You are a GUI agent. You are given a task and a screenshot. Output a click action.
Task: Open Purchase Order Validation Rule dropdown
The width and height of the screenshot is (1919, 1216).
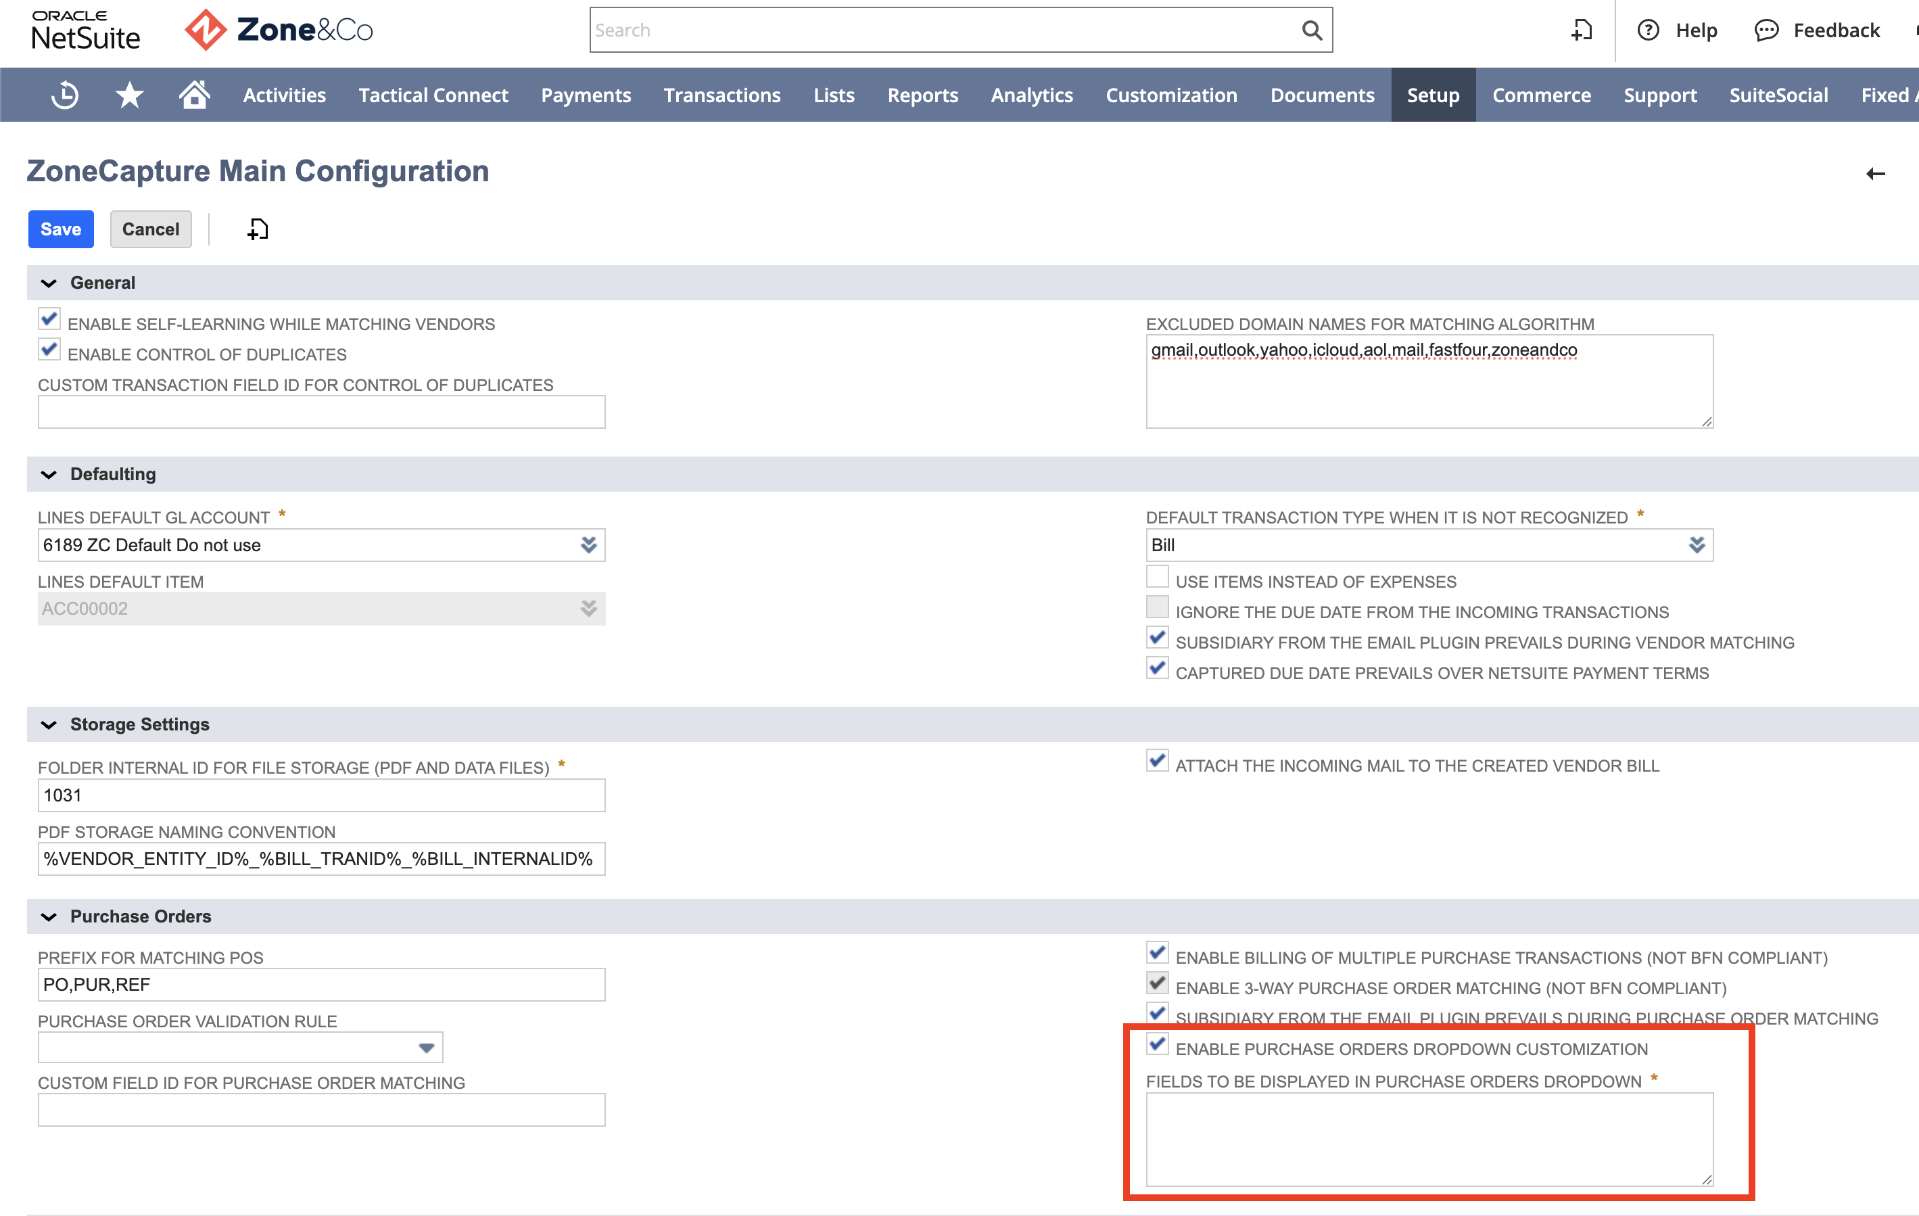coord(427,1048)
